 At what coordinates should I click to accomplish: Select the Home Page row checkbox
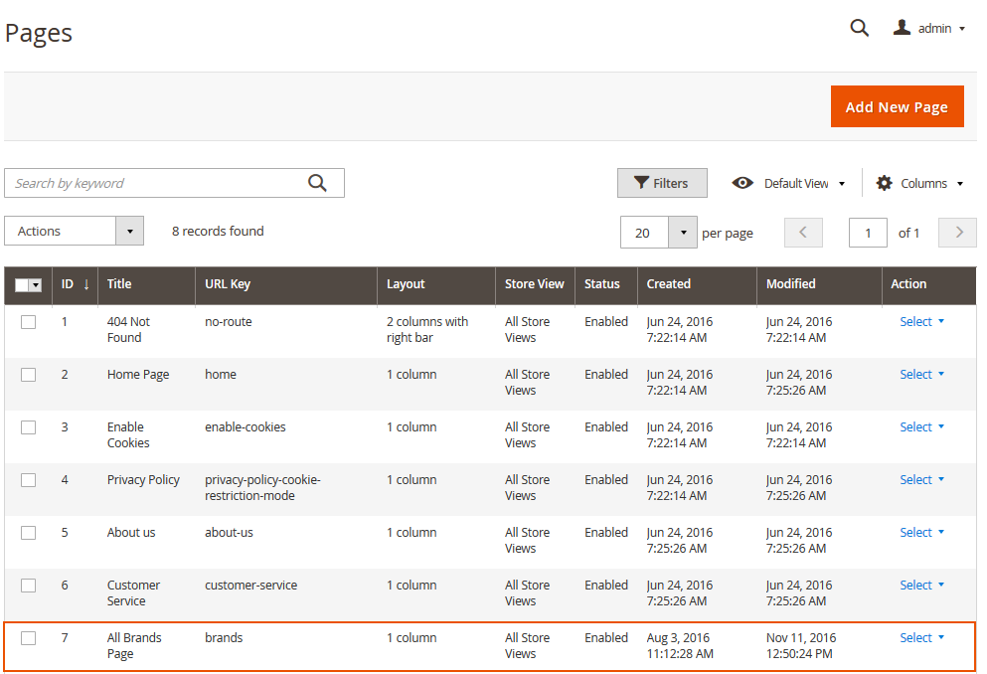29,375
